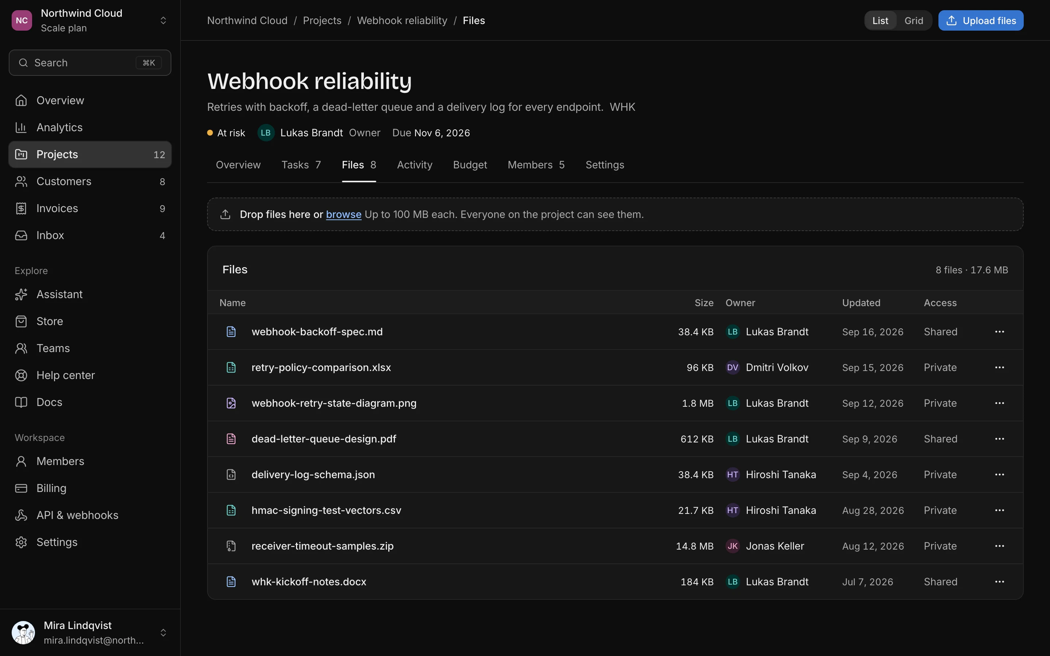The width and height of the screenshot is (1050, 656).
Task: Open the project Overview tab
Action: 238,165
